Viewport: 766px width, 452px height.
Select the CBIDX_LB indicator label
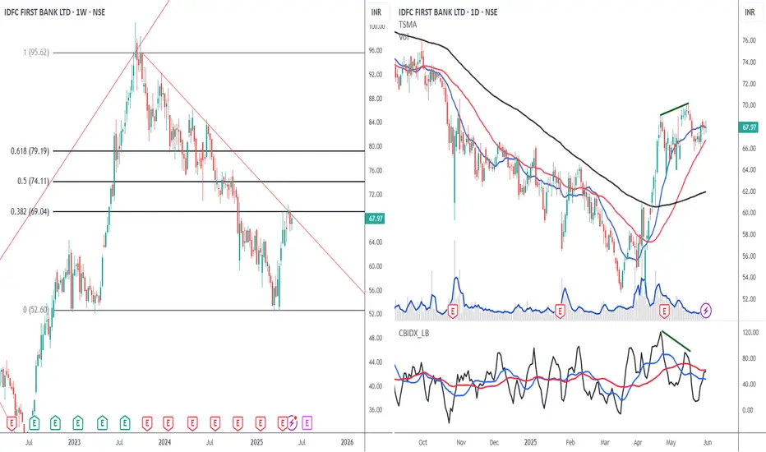pyautogui.click(x=413, y=334)
